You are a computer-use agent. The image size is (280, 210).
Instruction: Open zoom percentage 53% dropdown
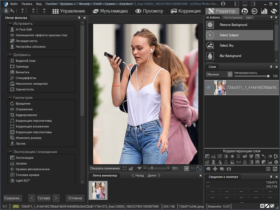click(x=186, y=168)
